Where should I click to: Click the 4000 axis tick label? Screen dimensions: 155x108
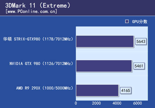[117, 103]
